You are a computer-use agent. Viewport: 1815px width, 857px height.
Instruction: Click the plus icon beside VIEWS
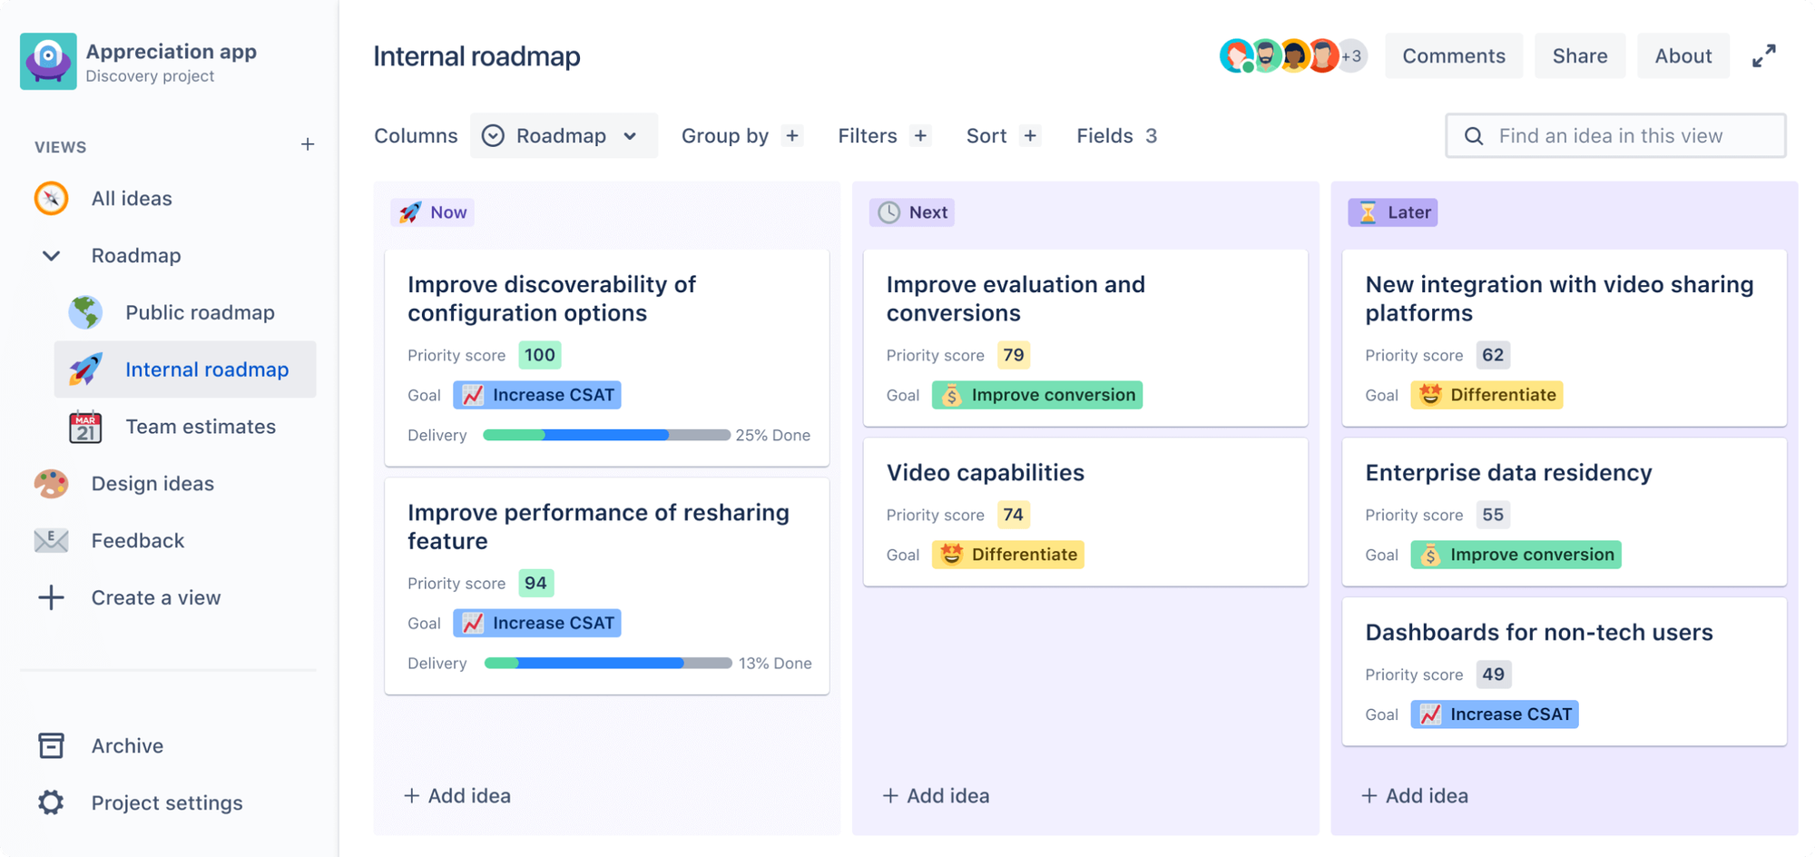pyautogui.click(x=309, y=144)
